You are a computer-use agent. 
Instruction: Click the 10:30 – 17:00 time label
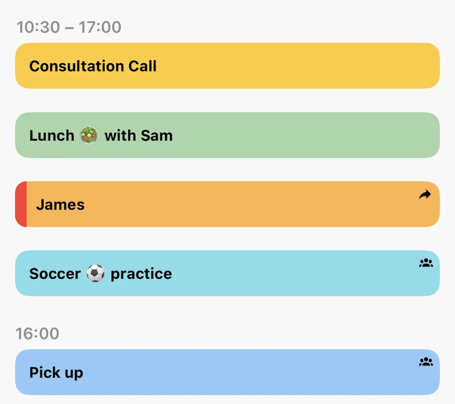click(x=69, y=27)
